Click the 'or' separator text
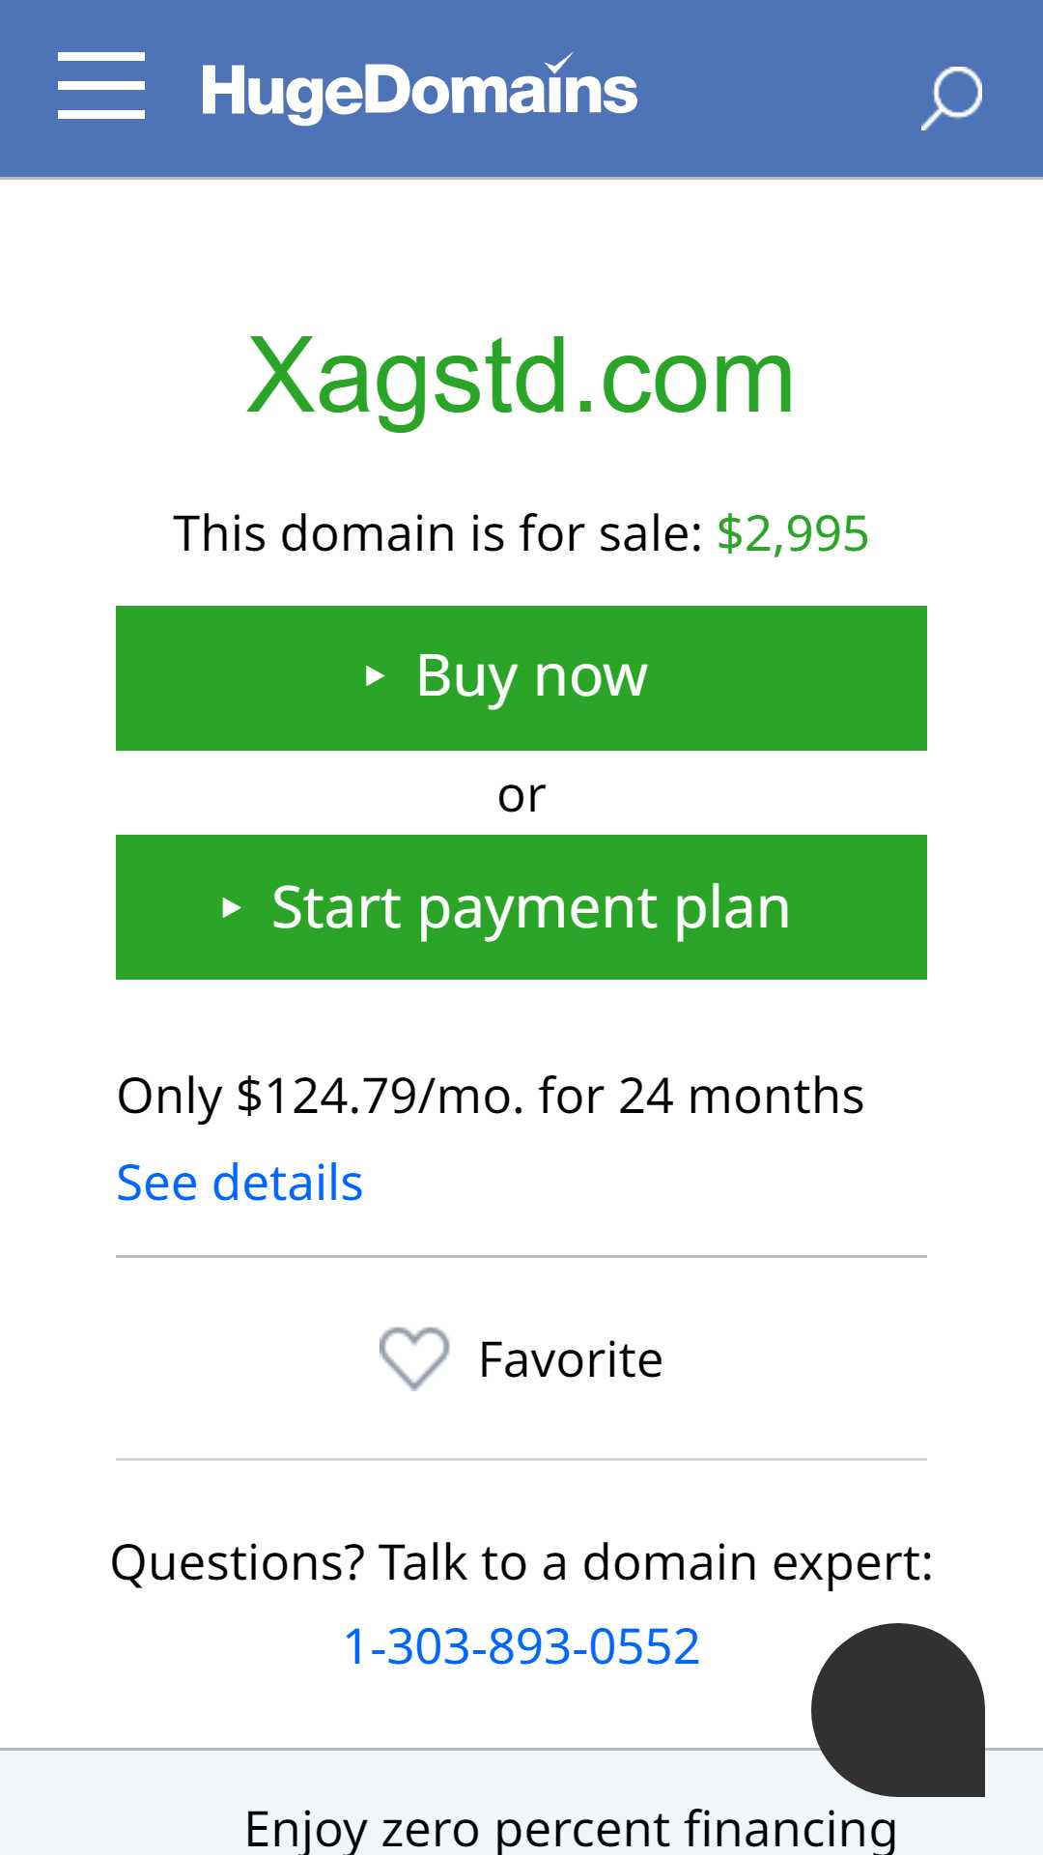This screenshot has width=1043, height=1855. [521, 796]
